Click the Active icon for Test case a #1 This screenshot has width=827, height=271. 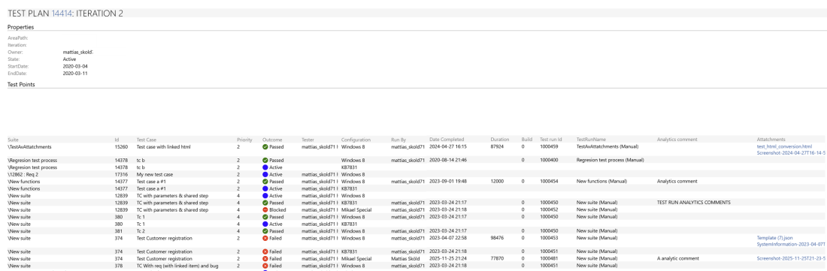pyautogui.click(x=265, y=188)
